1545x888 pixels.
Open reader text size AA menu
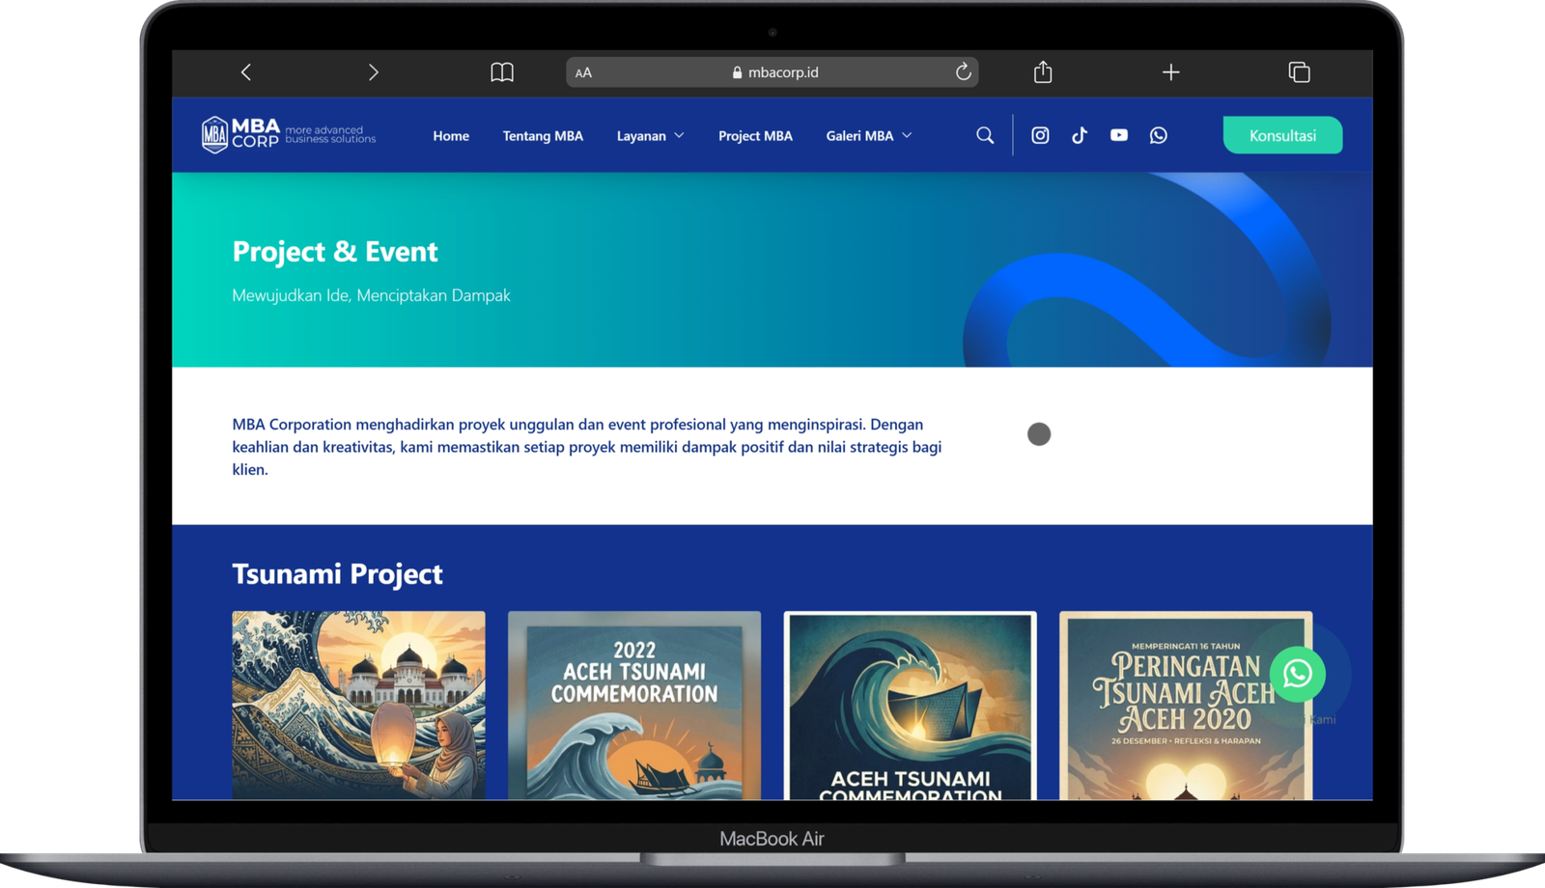pos(583,73)
